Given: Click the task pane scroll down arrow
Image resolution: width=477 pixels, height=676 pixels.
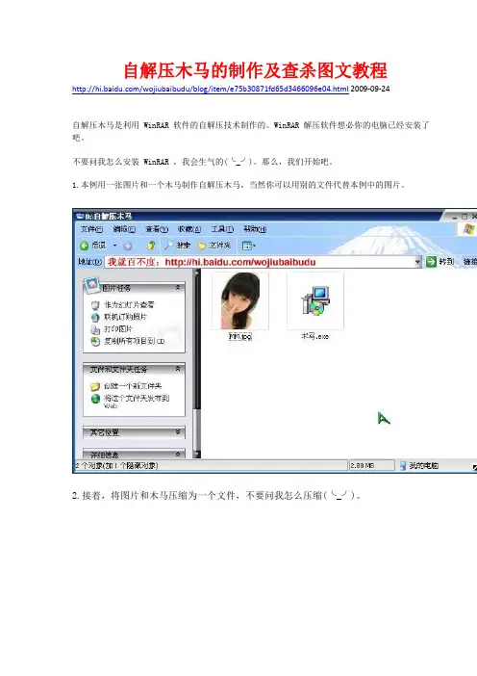Looking at the screenshot, I should point(197,454).
